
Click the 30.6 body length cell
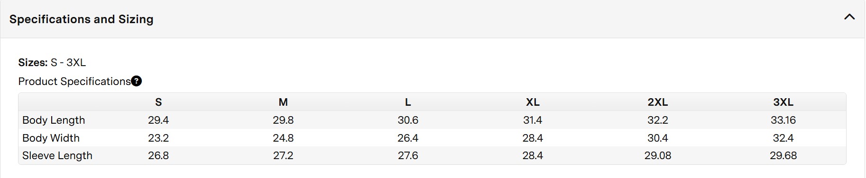pos(408,120)
